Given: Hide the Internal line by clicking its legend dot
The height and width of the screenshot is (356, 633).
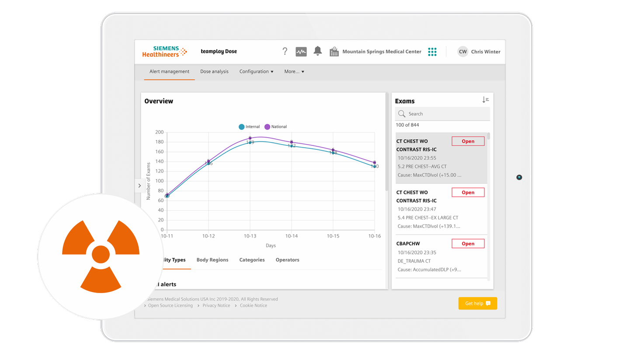Looking at the screenshot, I should (241, 127).
